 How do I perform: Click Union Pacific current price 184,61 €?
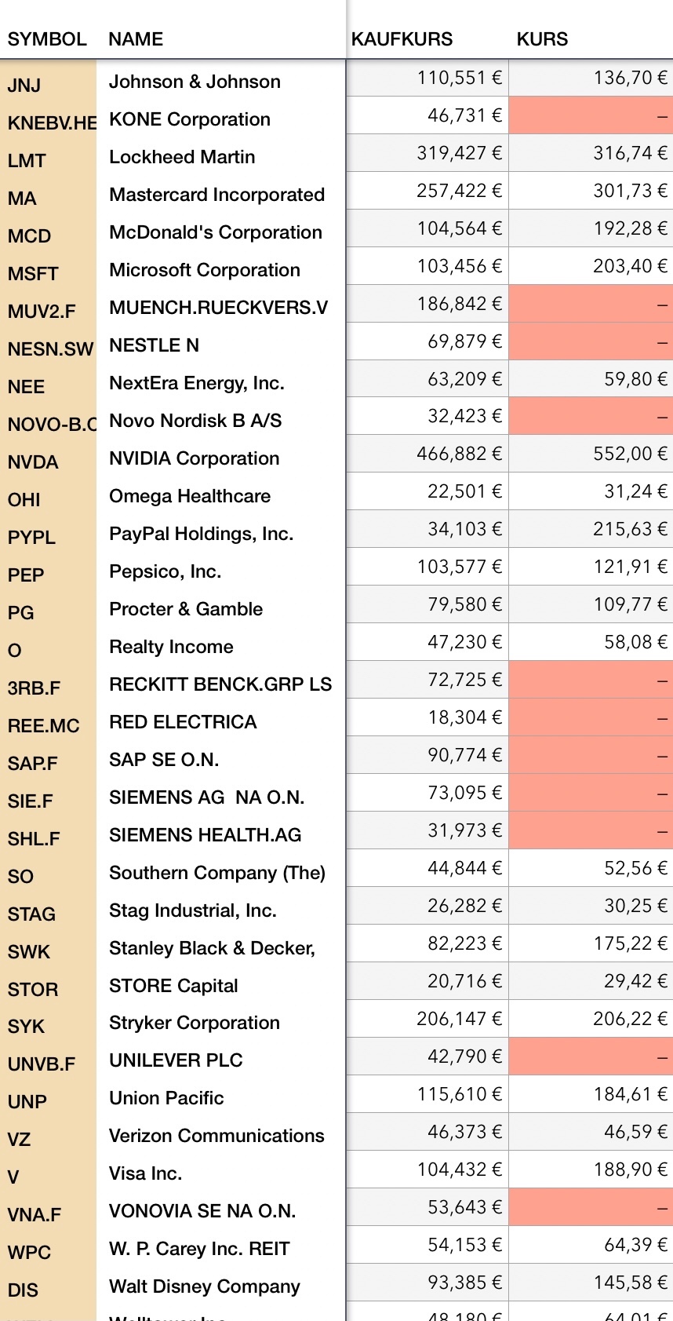pos(629,1094)
